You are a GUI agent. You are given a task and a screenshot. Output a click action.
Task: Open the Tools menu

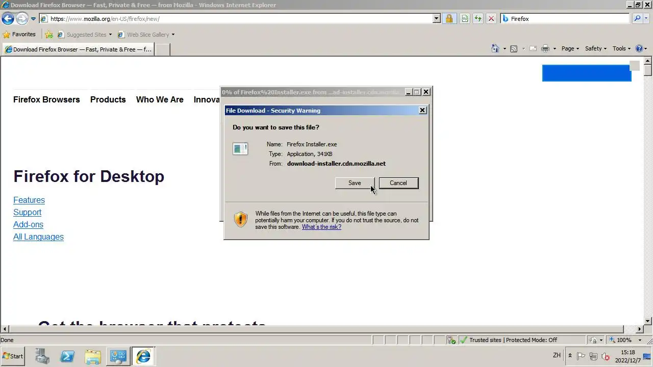pos(622,48)
